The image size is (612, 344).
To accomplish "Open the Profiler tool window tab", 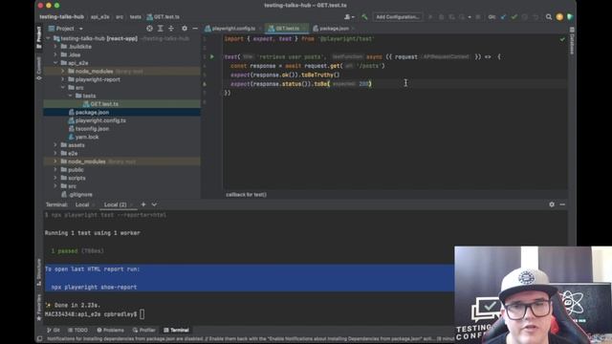I will coord(144,330).
